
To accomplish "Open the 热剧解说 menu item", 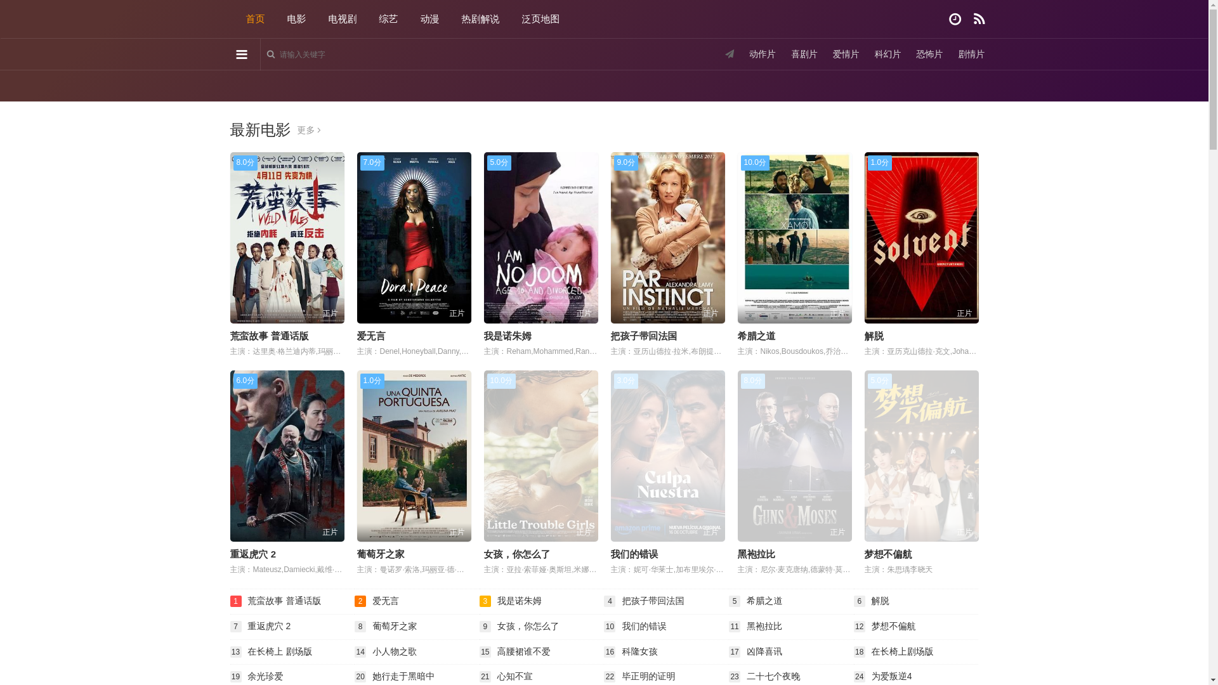I will click(x=480, y=19).
